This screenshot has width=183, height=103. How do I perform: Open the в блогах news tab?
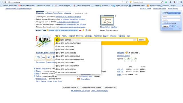[67, 13]
